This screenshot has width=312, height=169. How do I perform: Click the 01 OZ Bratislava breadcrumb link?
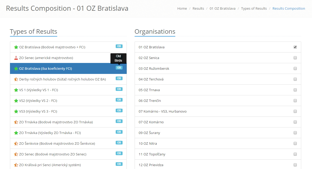point(222,9)
